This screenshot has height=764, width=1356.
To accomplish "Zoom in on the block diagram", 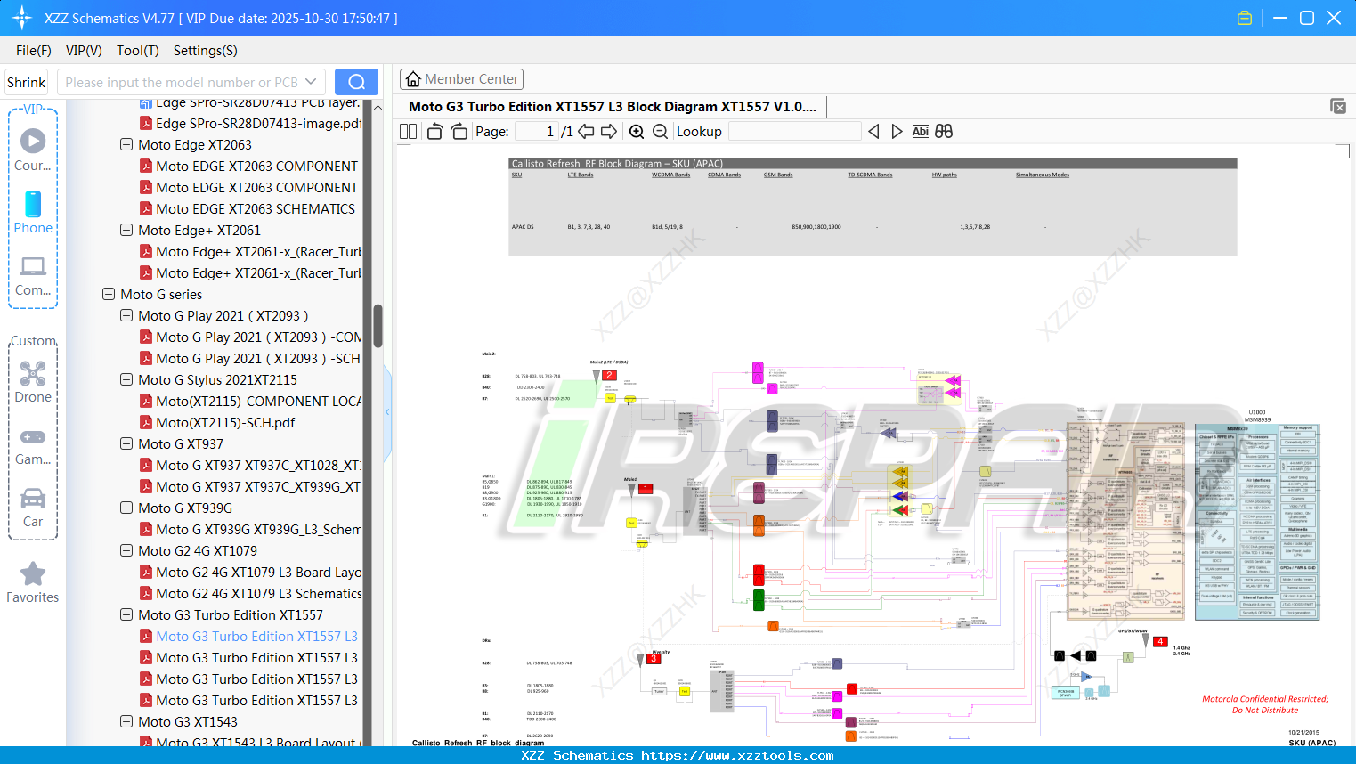I will tap(637, 131).
